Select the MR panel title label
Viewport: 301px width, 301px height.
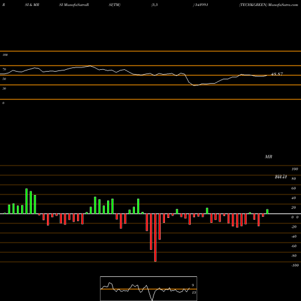(268, 157)
